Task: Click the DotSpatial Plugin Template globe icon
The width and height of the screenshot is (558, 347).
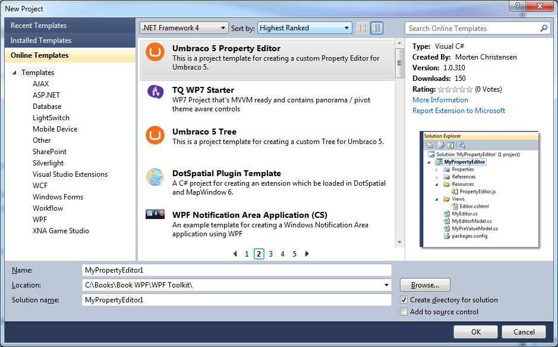Action: click(155, 176)
